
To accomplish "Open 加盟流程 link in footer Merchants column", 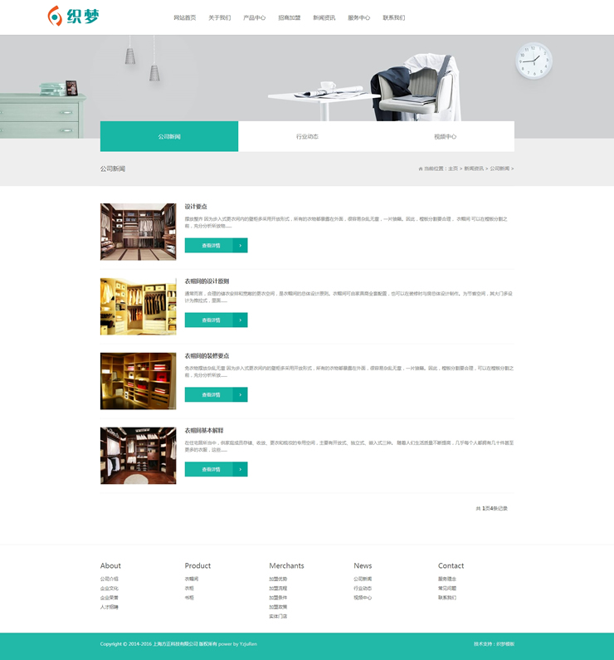I will (278, 588).
